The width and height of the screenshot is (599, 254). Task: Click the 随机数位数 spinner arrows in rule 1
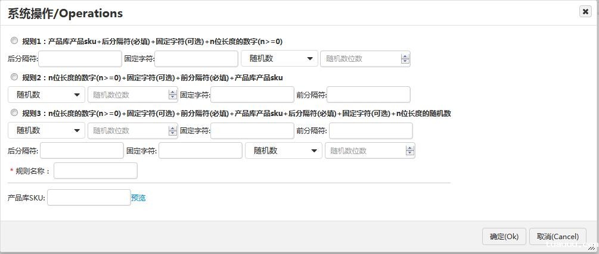(x=405, y=58)
